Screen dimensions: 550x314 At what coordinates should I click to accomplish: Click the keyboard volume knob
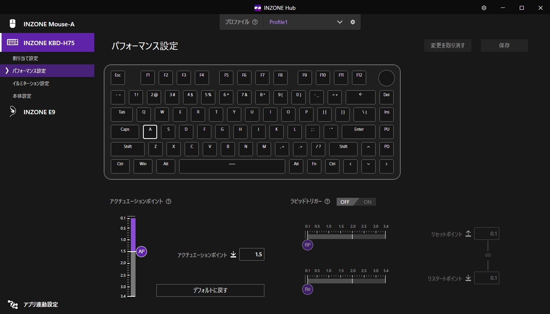[387, 78]
